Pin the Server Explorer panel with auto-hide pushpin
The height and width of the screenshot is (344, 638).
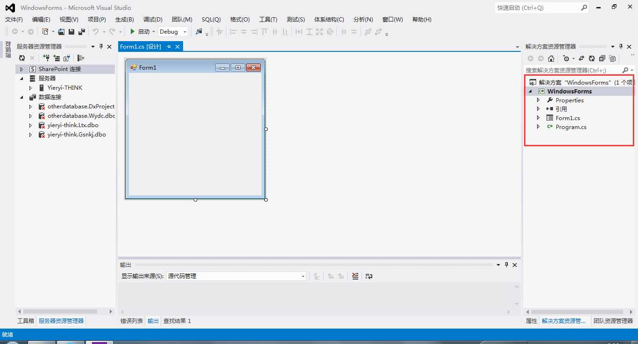coord(101,47)
